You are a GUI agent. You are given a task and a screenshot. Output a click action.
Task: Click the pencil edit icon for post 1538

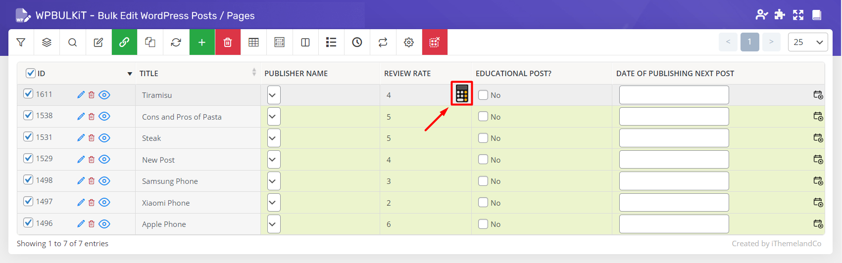pos(81,117)
